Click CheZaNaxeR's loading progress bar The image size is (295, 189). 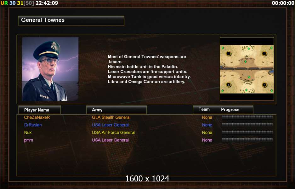(247, 117)
